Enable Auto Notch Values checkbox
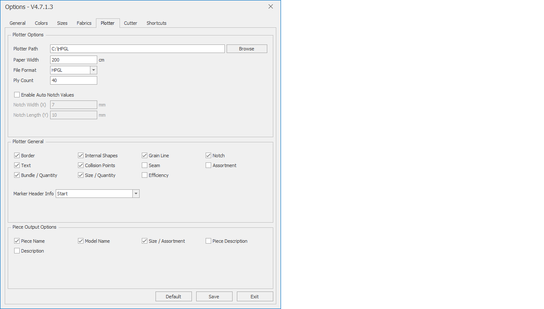This screenshot has height=309, width=544. (17, 95)
